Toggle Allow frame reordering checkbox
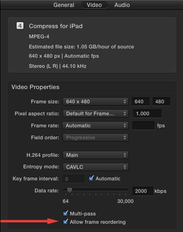 65,222
